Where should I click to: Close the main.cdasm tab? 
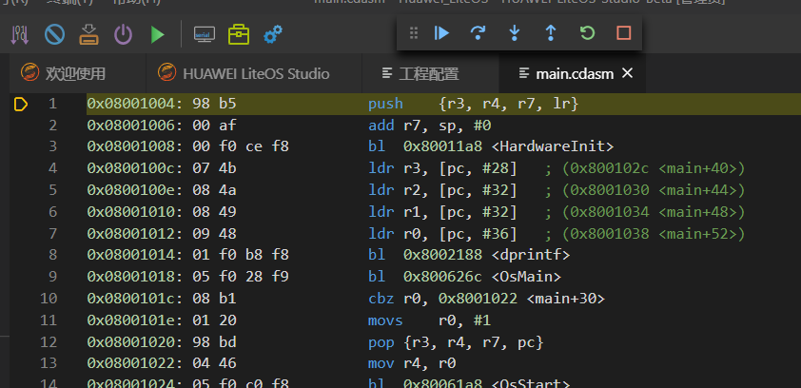click(x=627, y=73)
